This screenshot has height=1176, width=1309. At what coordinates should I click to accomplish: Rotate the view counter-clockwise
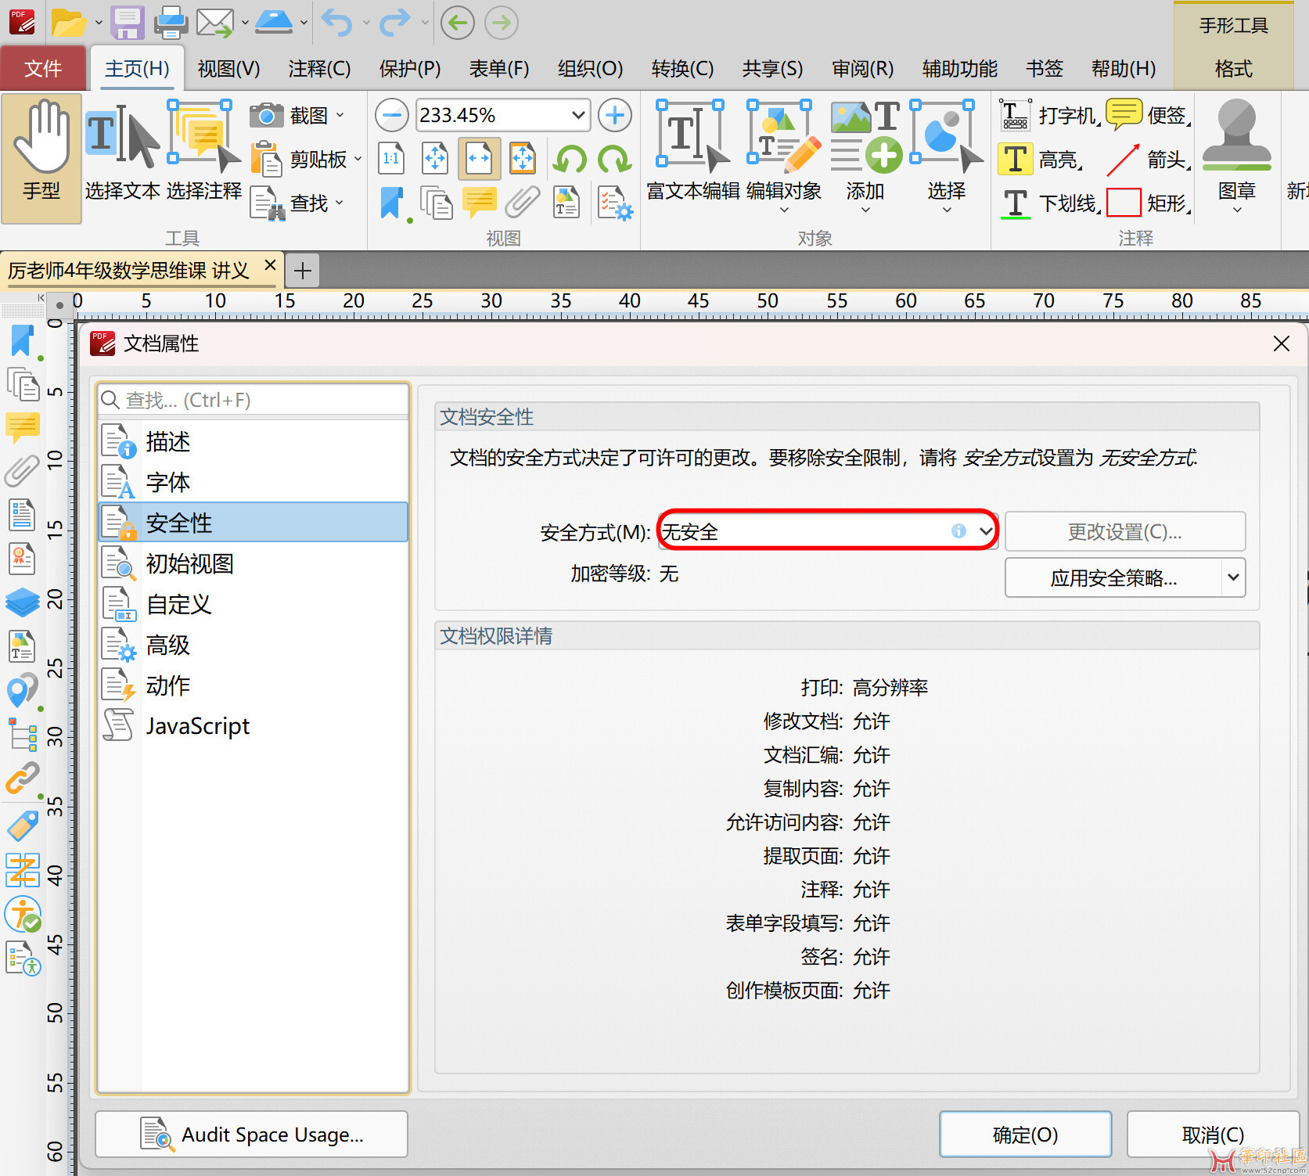click(x=570, y=160)
